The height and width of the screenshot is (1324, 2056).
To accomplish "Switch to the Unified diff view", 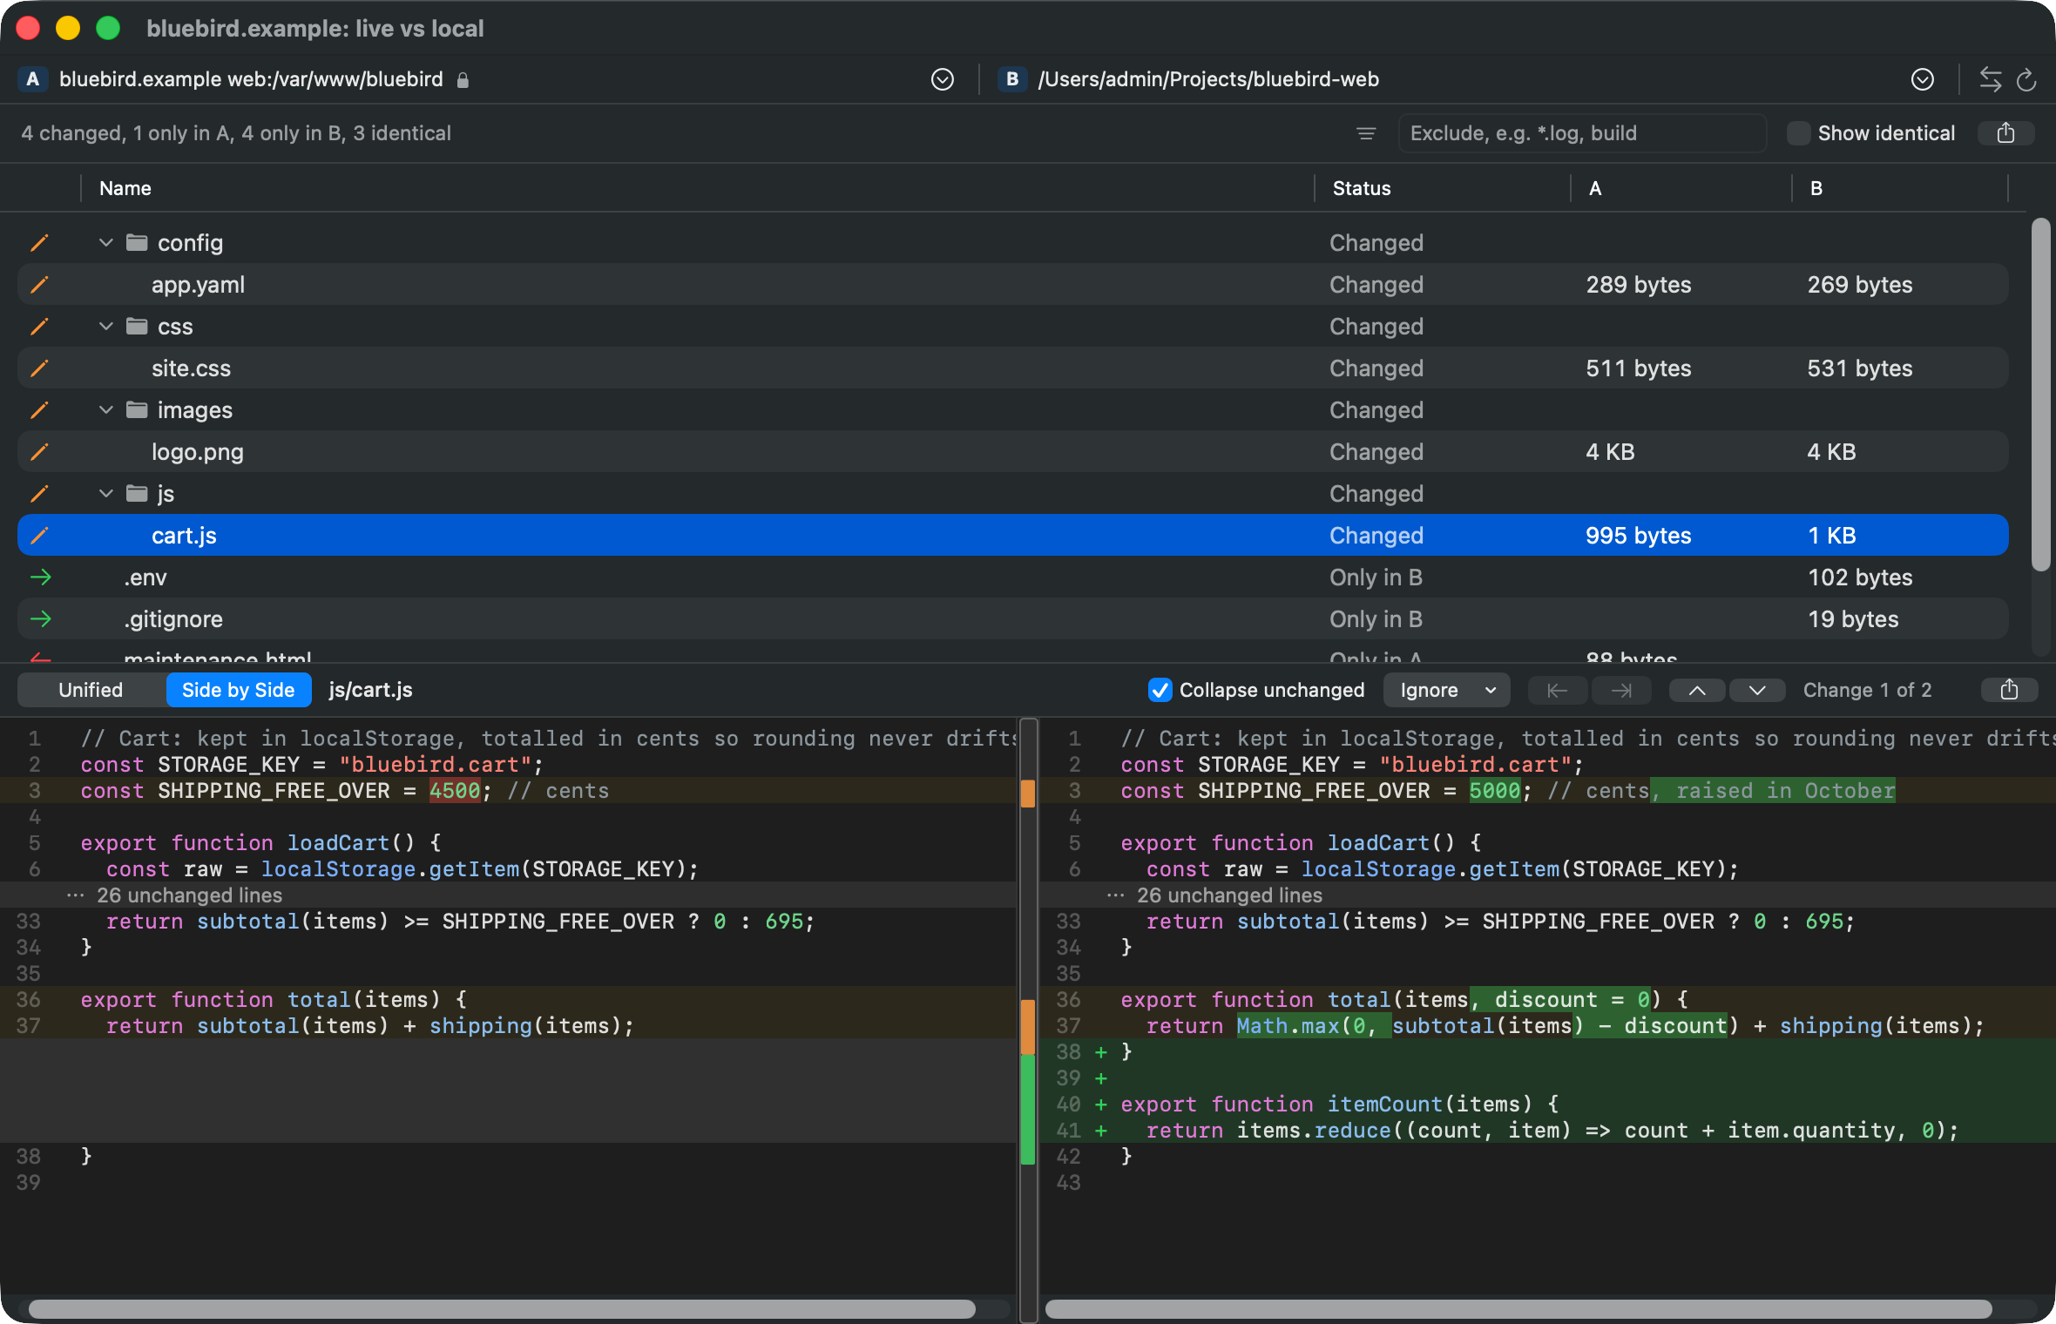I will click(91, 690).
